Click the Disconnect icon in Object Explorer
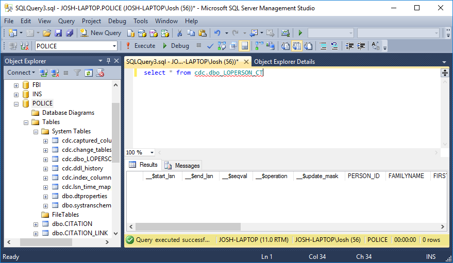Screen dimensions: 453x263 point(55,73)
